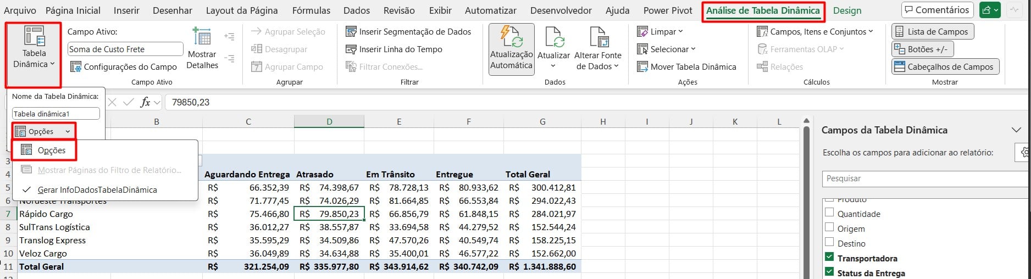Open the Selecionar dropdown
This screenshot has width=1031, height=279.
(666, 49)
